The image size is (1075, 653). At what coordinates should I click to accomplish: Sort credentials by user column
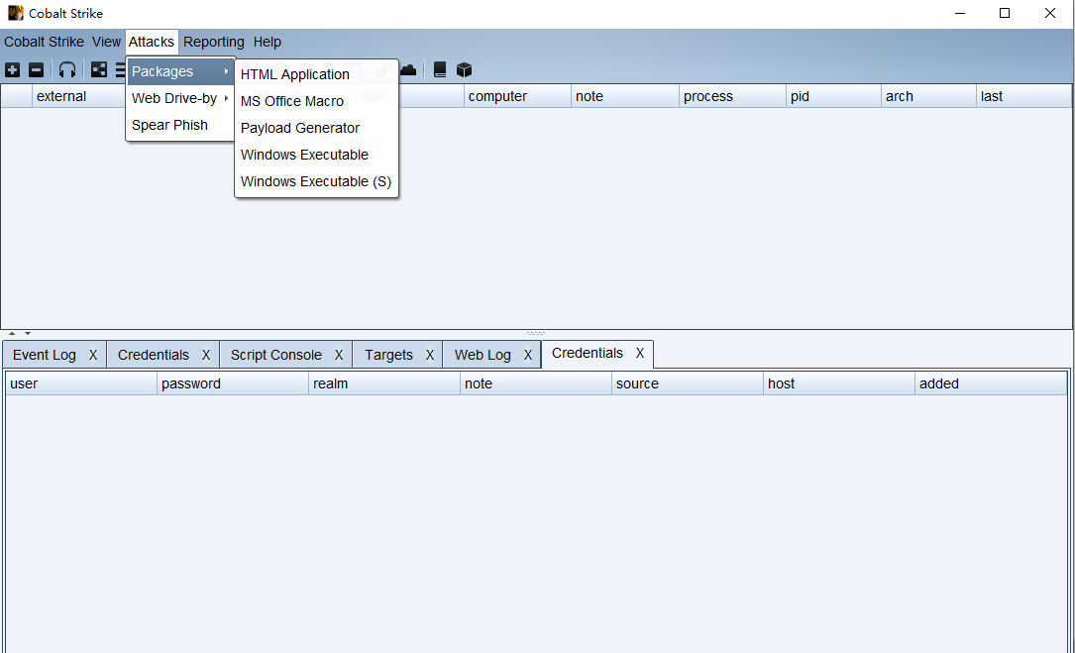81,383
